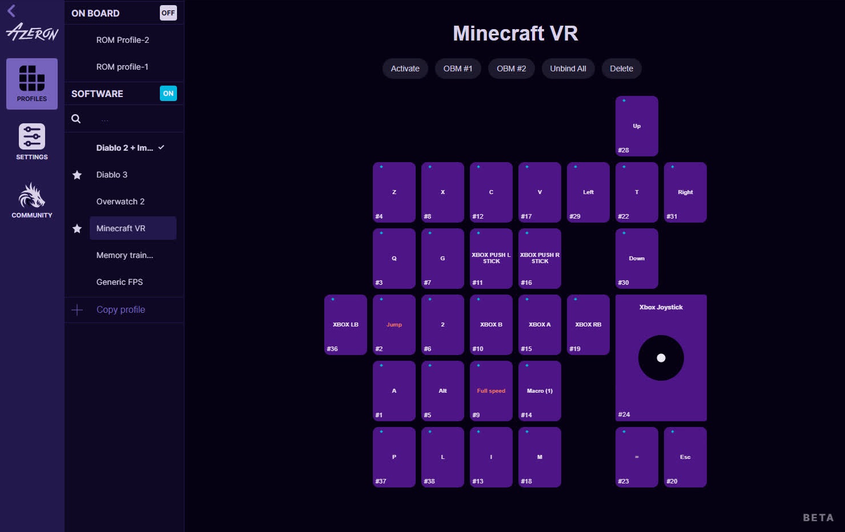Viewport: 845px width, 532px height.
Task: Click Copy profile link
Action: tap(120, 309)
